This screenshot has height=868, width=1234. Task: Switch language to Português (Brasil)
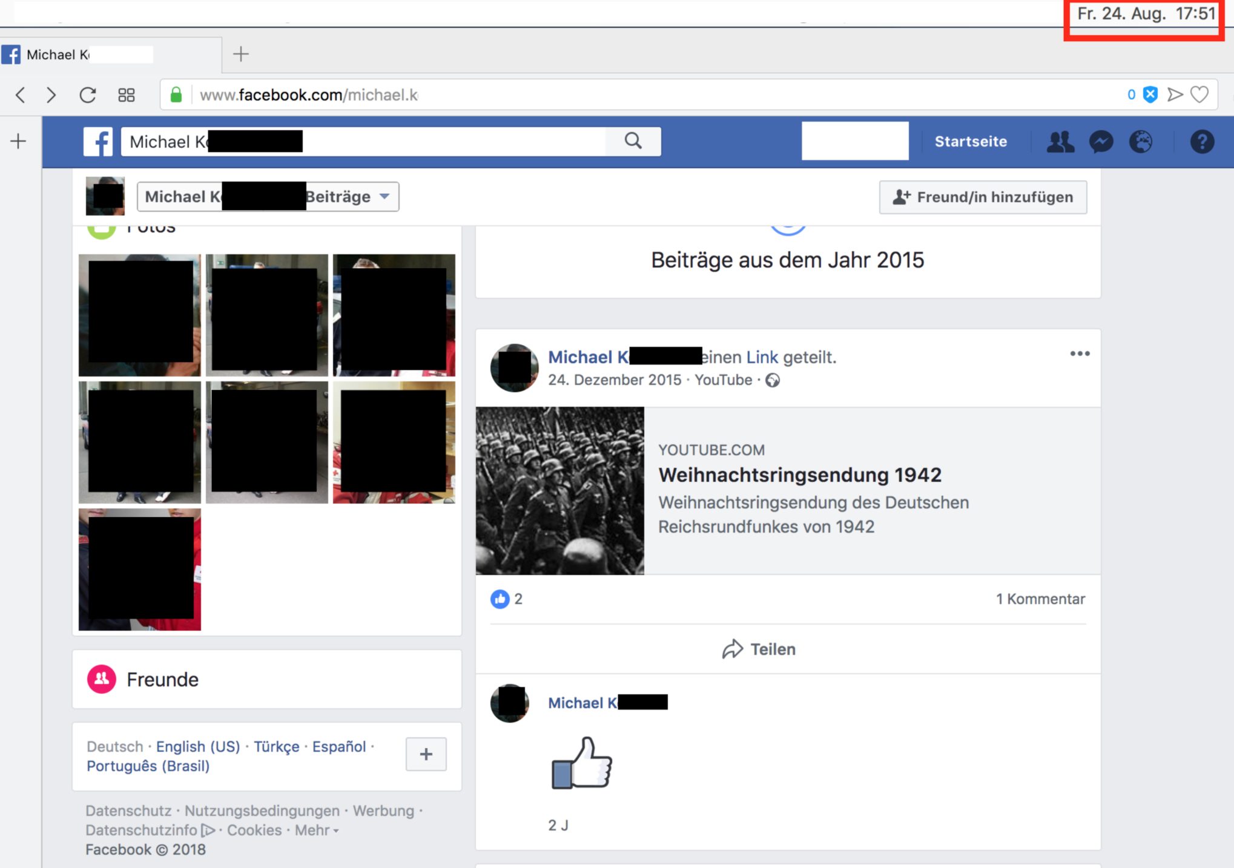pos(148,766)
